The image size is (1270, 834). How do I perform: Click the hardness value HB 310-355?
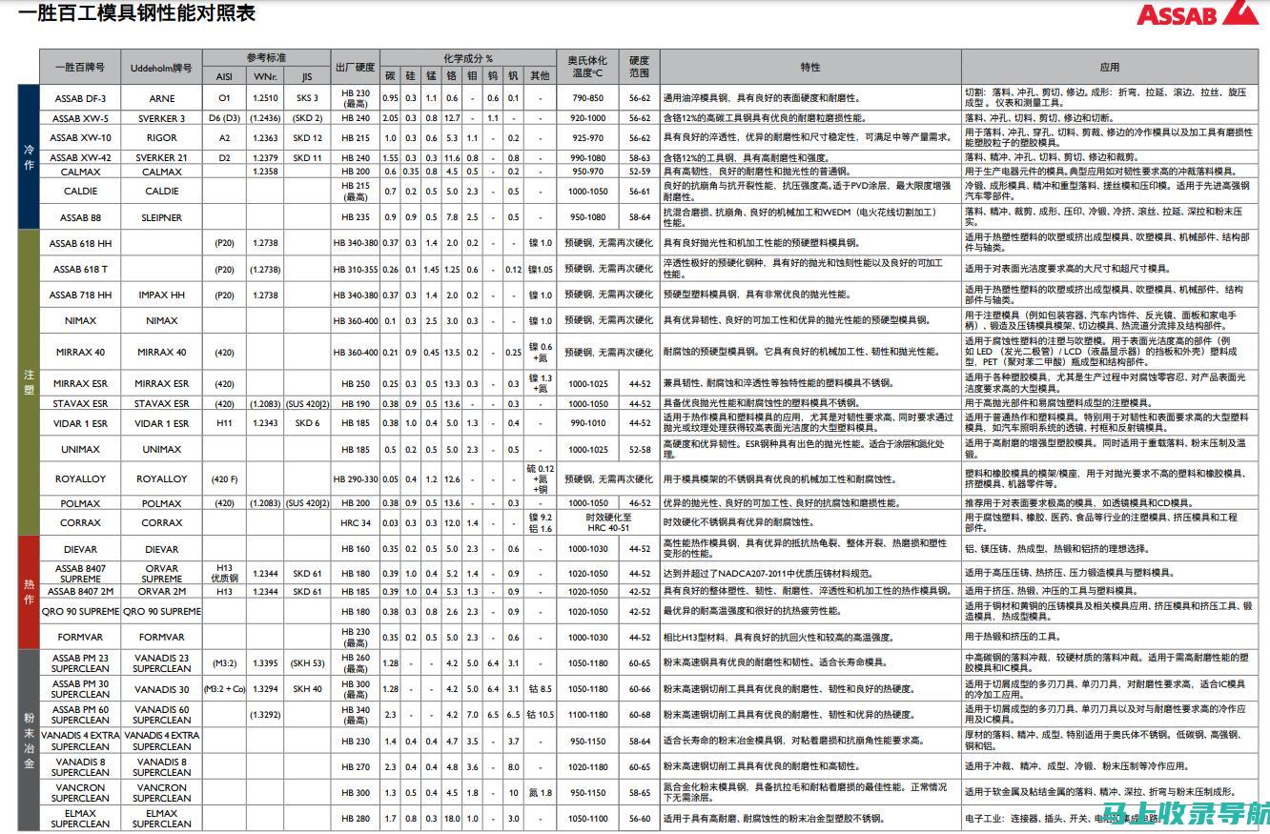(355, 269)
